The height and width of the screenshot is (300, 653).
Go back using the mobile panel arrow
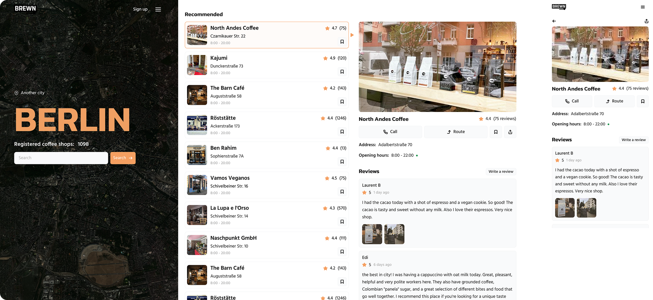[554, 21]
